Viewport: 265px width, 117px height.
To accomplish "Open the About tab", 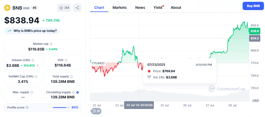I will pyautogui.click(x=176, y=8).
